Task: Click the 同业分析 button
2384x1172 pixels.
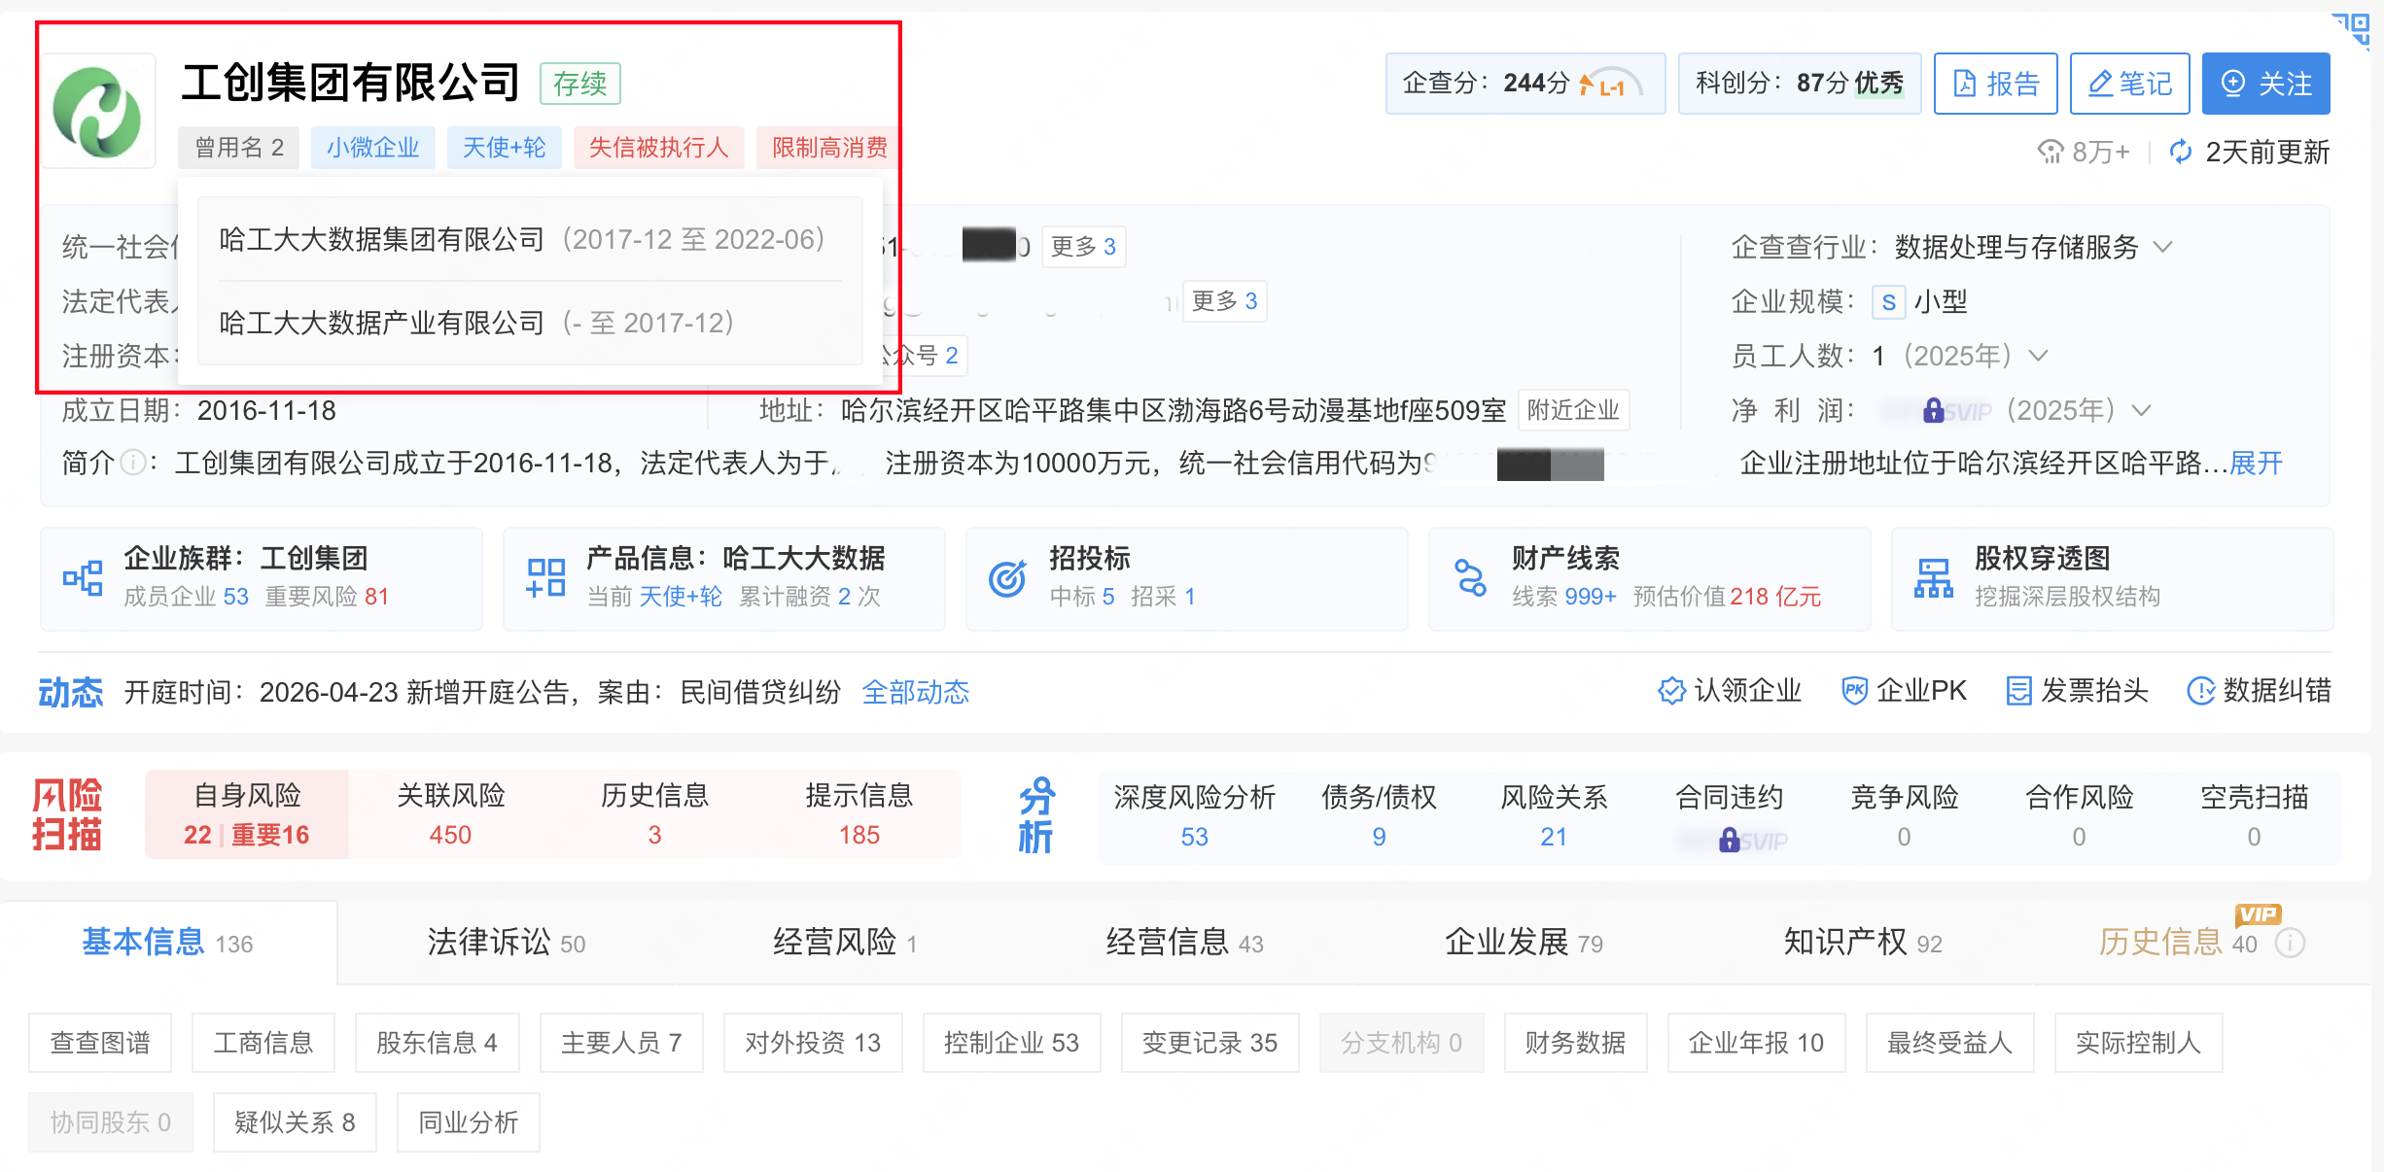Action: pyautogui.click(x=468, y=1122)
